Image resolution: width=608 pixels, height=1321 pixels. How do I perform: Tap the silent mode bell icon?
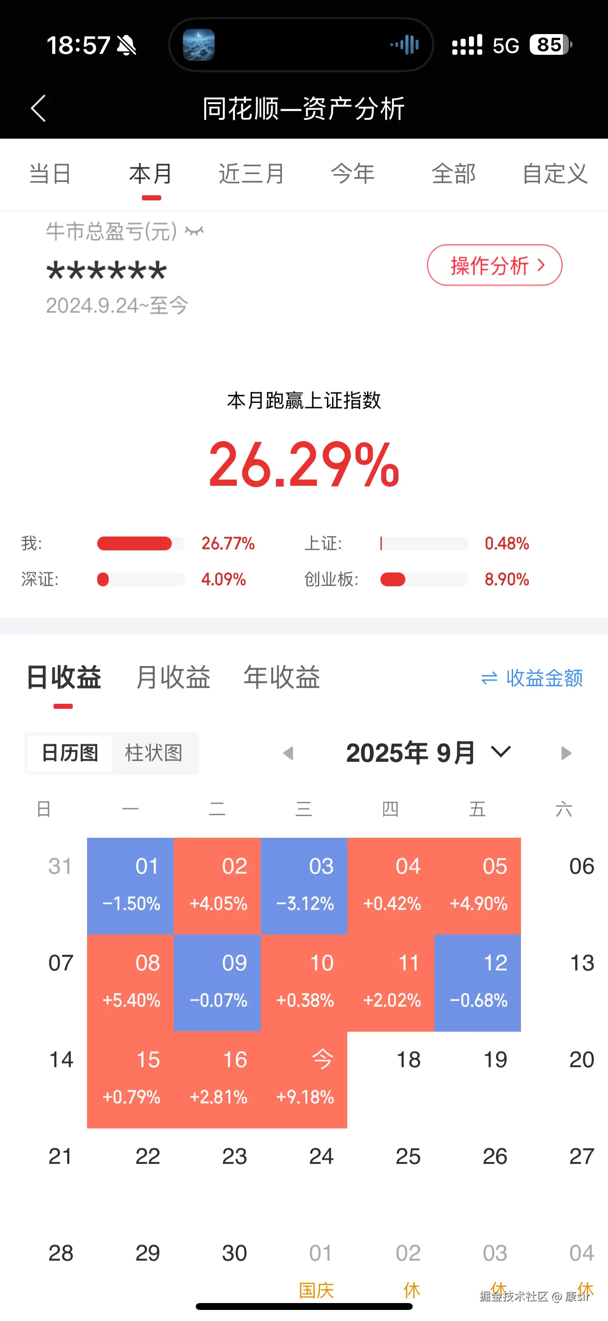pyautogui.click(x=126, y=46)
